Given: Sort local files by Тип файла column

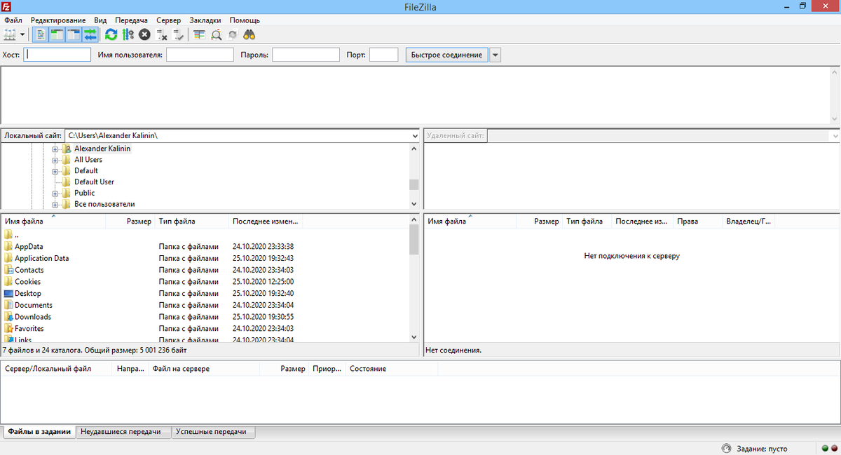Looking at the screenshot, I should [192, 222].
